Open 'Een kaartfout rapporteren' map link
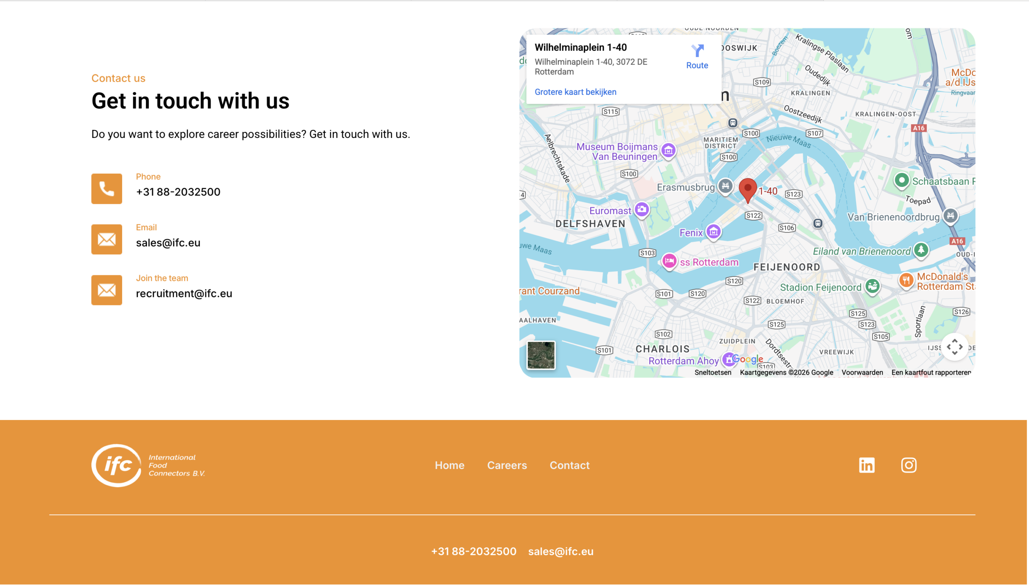 [931, 372]
